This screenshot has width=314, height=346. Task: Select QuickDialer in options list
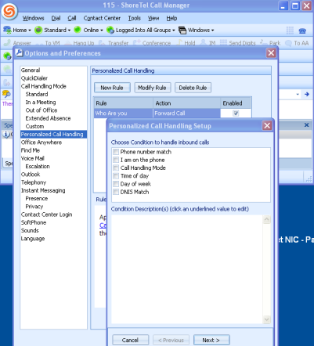point(34,78)
